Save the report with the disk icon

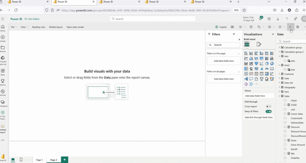pyautogui.click(x=298, y=27)
